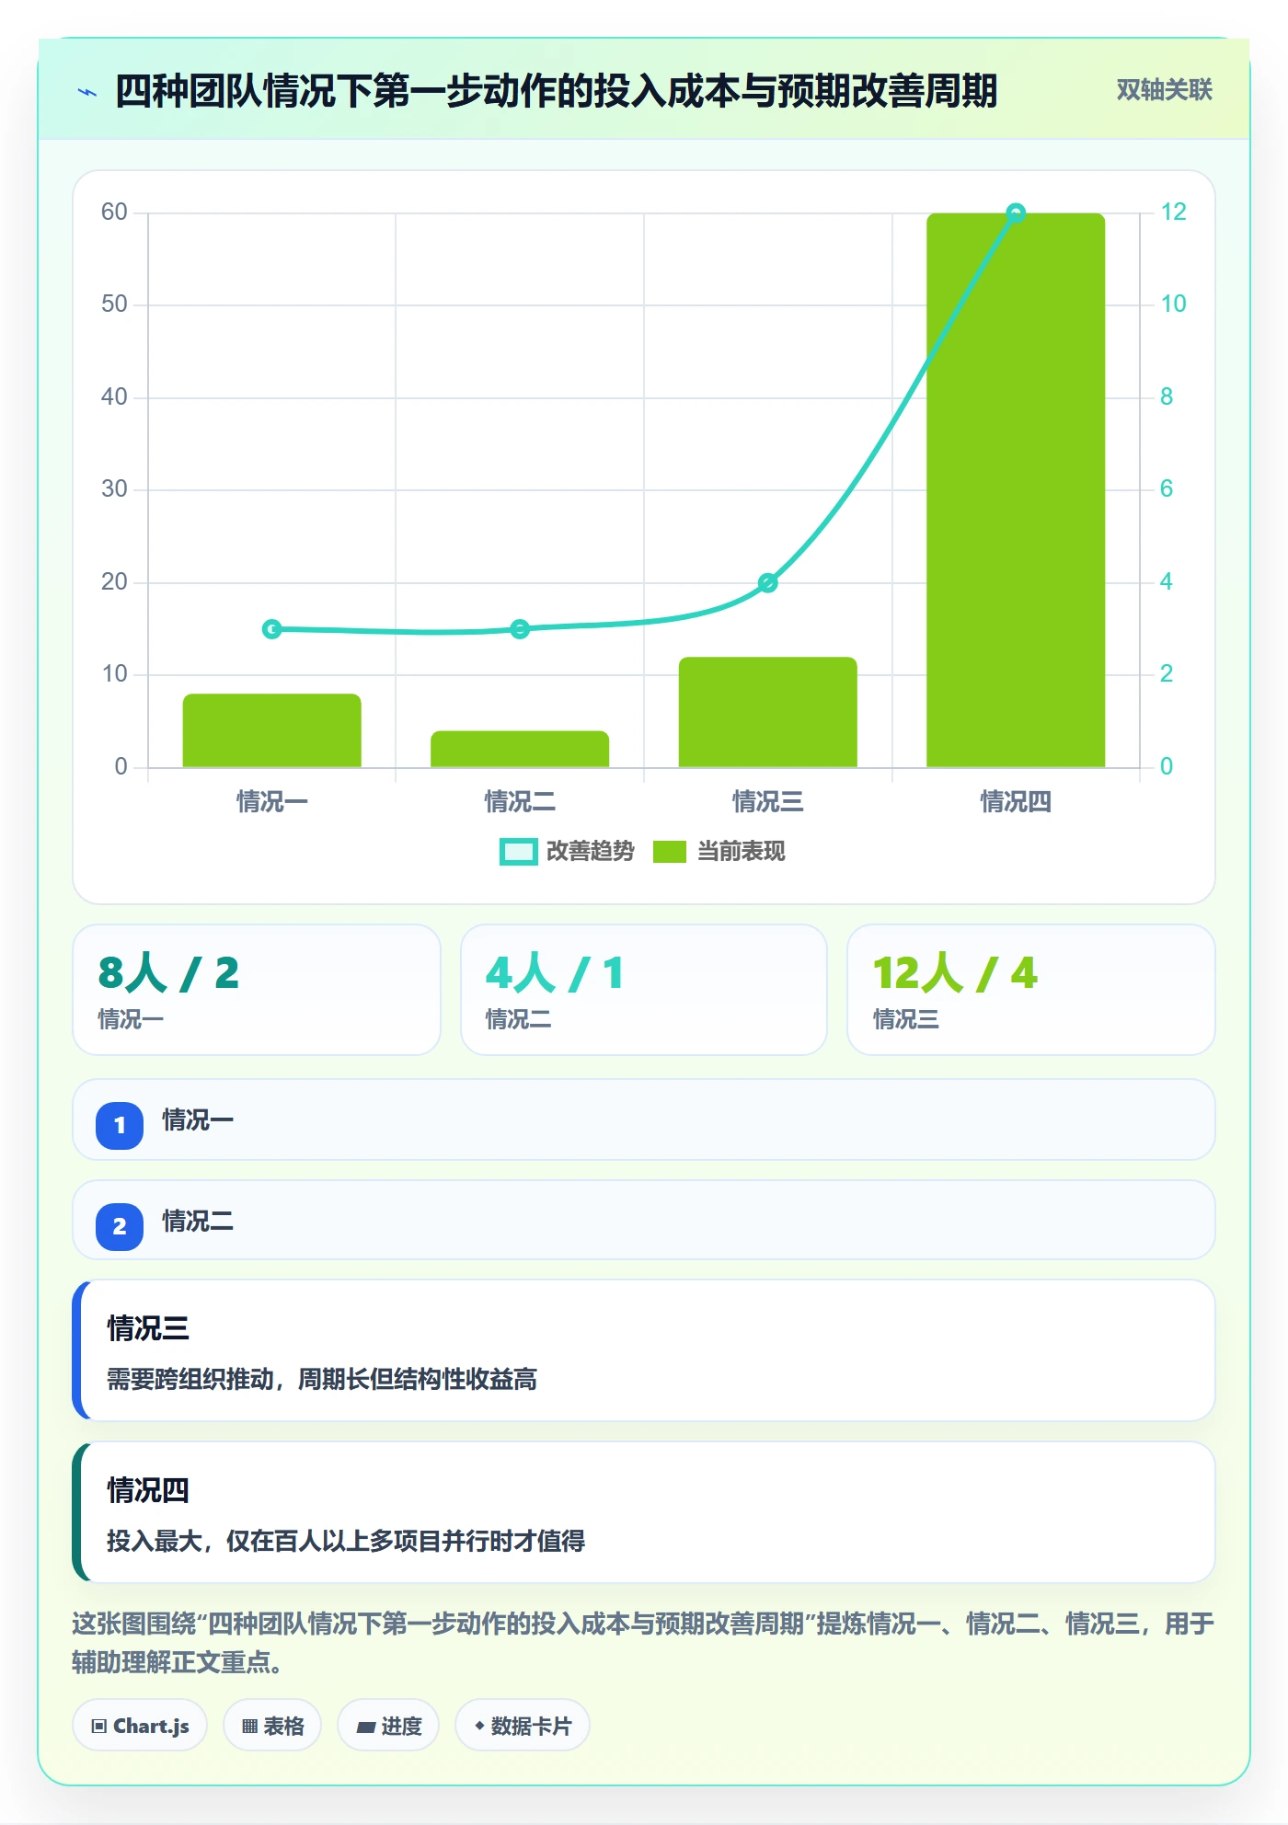Click the left axis value 60
Screen dimensions: 1288x1825
pos(114,212)
